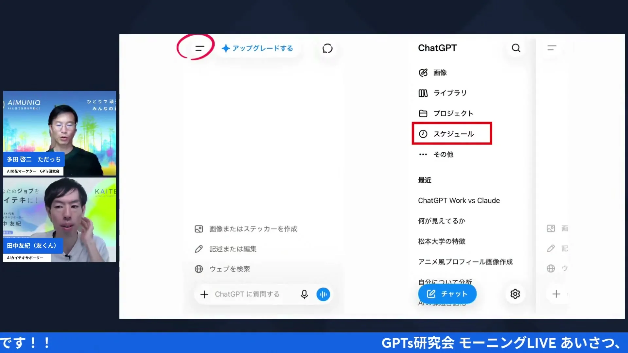Click the ChatGPT sidebar title
Screen dimensions: 628x353
coord(437,48)
